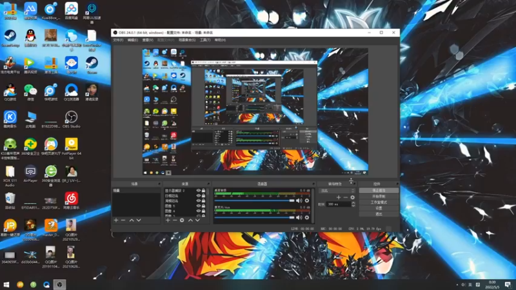Screen dimensions: 516x290
Task: Toggle lock on 显示器捕获 2 source
Action: tap(203, 190)
